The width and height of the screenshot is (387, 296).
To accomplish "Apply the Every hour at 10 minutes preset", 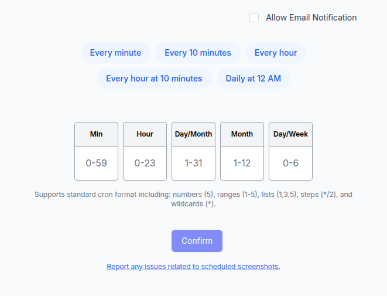I will pyautogui.click(x=154, y=79).
